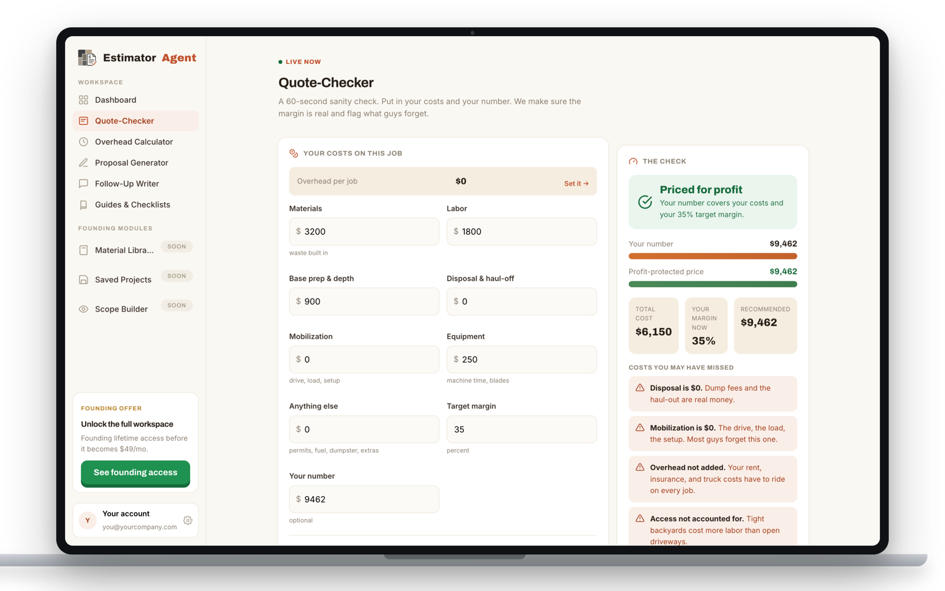Click the SOON badge beside Material Library

[x=177, y=246]
